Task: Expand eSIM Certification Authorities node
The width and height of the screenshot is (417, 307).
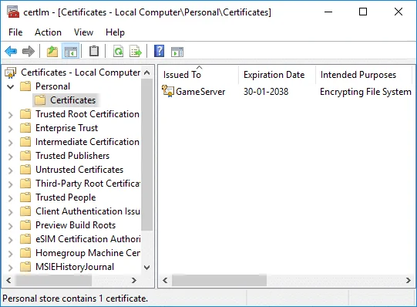Action: (10, 240)
